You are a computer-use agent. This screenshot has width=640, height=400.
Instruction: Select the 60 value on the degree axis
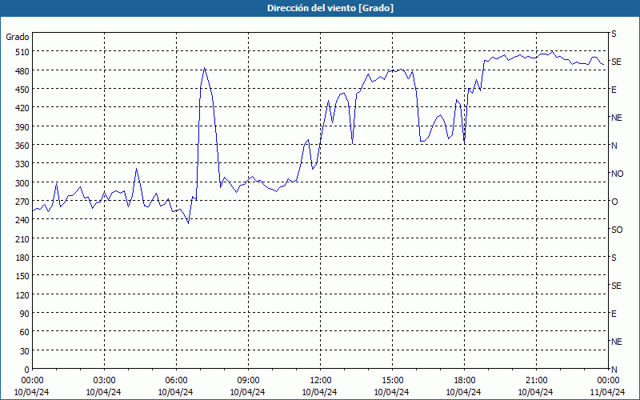pyautogui.click(x=25, y=332)
